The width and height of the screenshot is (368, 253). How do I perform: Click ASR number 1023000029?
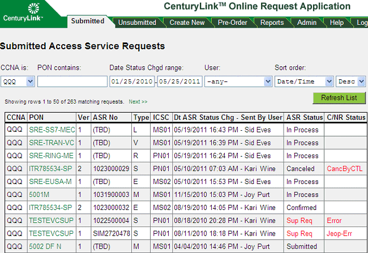tap(111, 169)
